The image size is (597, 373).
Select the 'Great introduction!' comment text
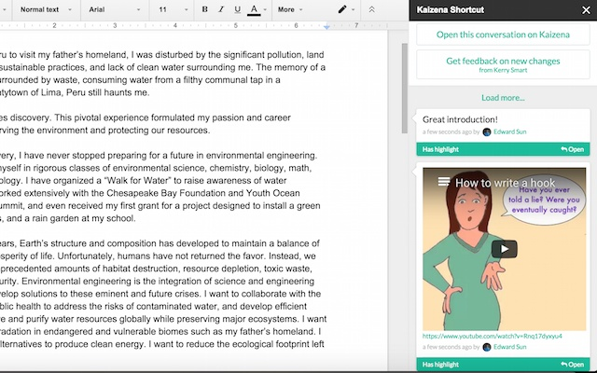tap(460, 119)
